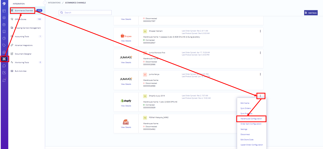Image resolution: width=323 pixels, height=149 pixels.
Task: Open View Details for Shopify
Action: pos(126,106)
